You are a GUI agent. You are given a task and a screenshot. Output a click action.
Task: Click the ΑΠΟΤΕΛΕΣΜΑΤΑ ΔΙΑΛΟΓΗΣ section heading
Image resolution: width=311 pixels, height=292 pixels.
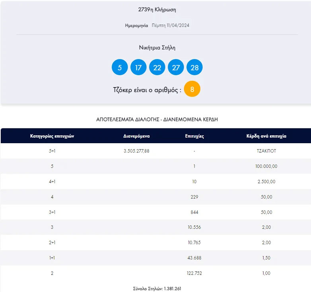(x=157, y=119)
